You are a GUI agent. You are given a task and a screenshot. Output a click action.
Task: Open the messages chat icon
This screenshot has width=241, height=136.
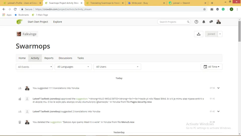[211, 22]
